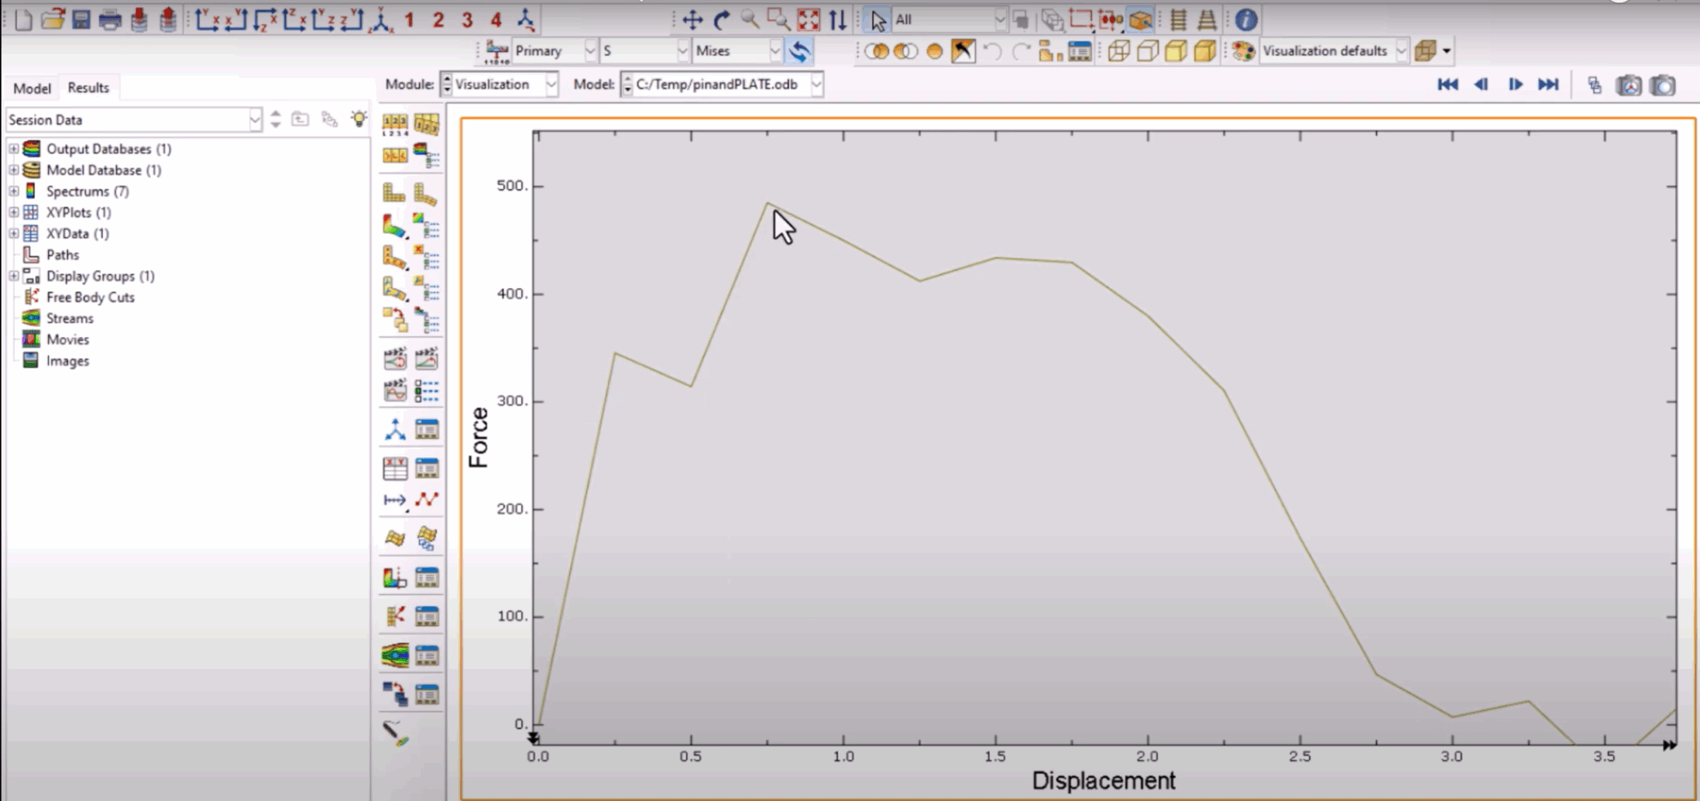Toggle the light bulb option in Results tree

click(x=358, y=118)
